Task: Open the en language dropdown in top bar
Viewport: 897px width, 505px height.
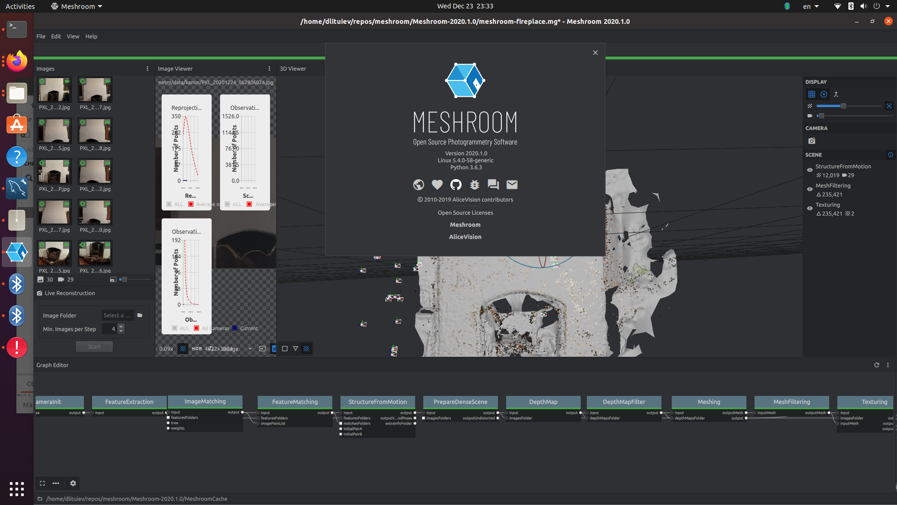Action: click(x=811, y=6)
